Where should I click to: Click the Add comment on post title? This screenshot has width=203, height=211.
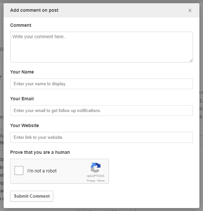[34, 10]
